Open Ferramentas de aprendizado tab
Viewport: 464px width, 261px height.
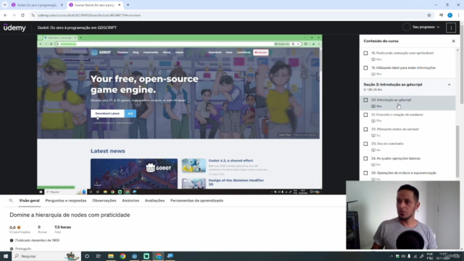(196, 201)
